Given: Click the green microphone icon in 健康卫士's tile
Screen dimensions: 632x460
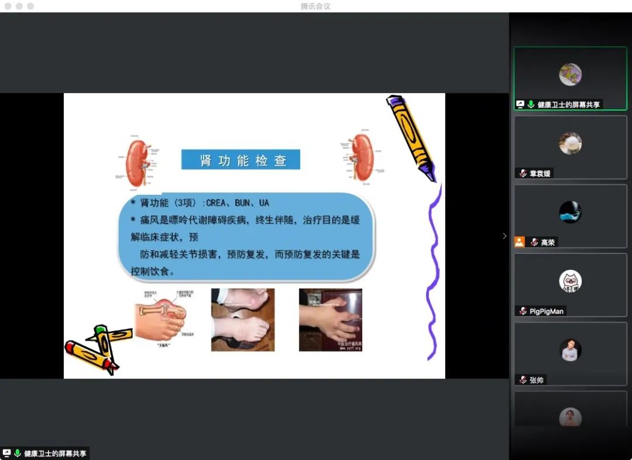Looking at the screenshot, I should (531, 104).
